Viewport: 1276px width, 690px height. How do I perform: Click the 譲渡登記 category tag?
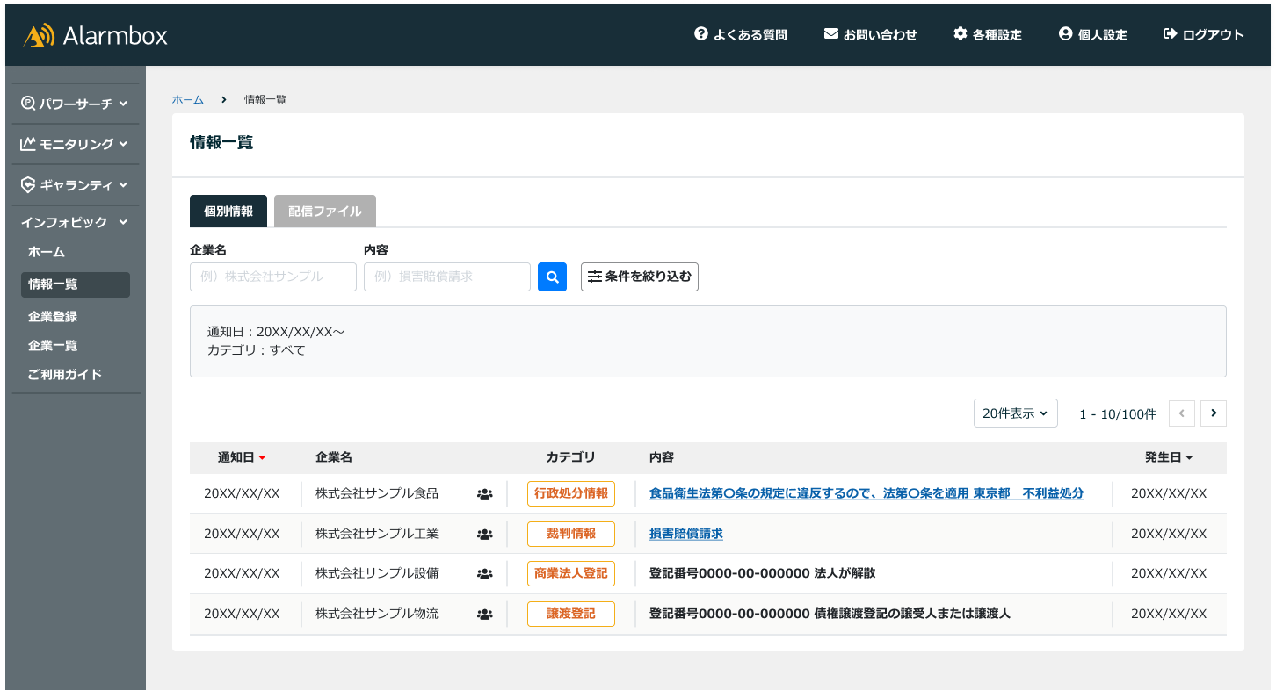pyautogui.click(x=571, y=615)
